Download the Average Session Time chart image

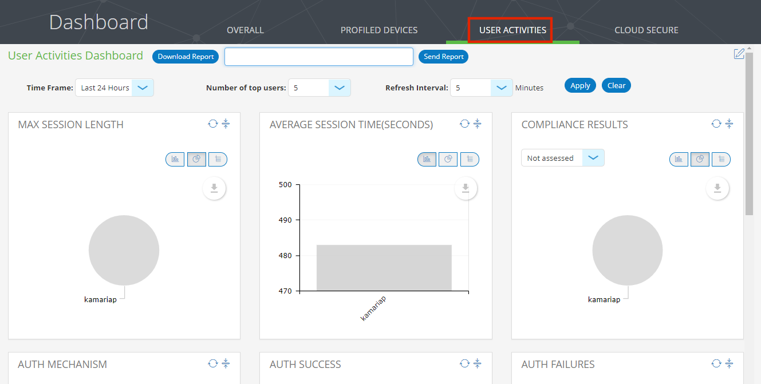[x=466, y=188]
